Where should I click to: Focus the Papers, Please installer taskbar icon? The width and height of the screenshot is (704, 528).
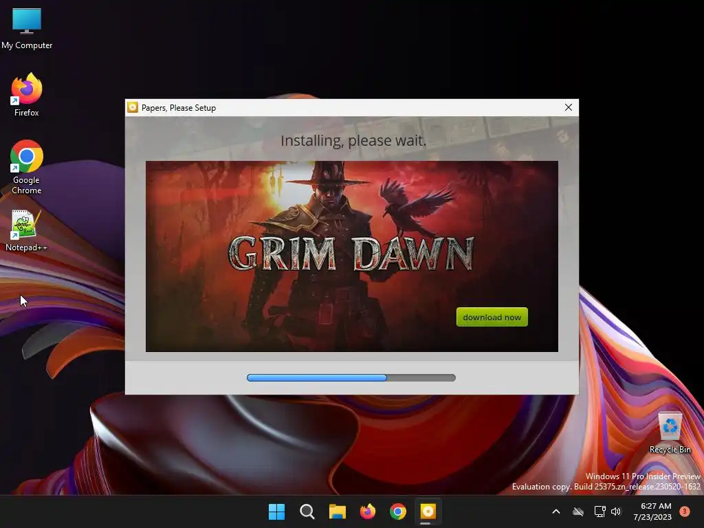pyautogui.click(x=428, y=511)
